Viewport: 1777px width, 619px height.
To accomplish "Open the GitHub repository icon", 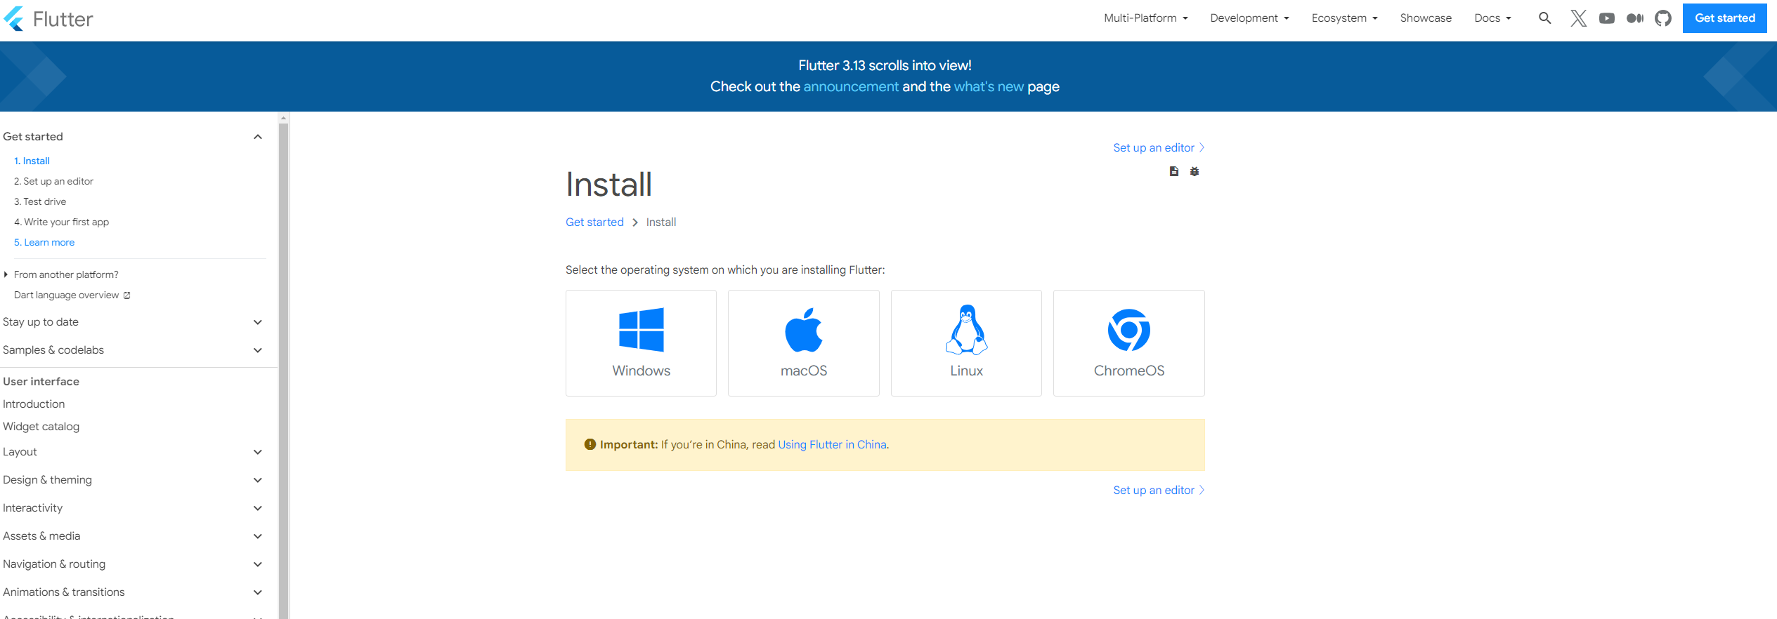I will coord(1662,18).
